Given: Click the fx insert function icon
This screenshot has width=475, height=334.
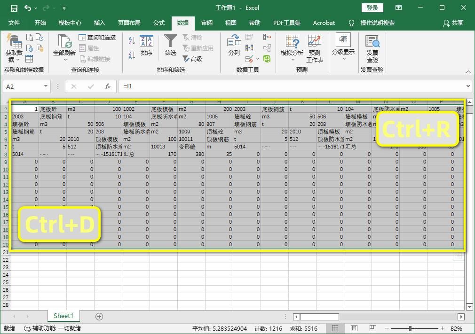Looking at the screenshot, I should click(x=108, y=86).
